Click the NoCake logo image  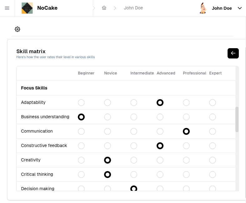pos(27,8)
